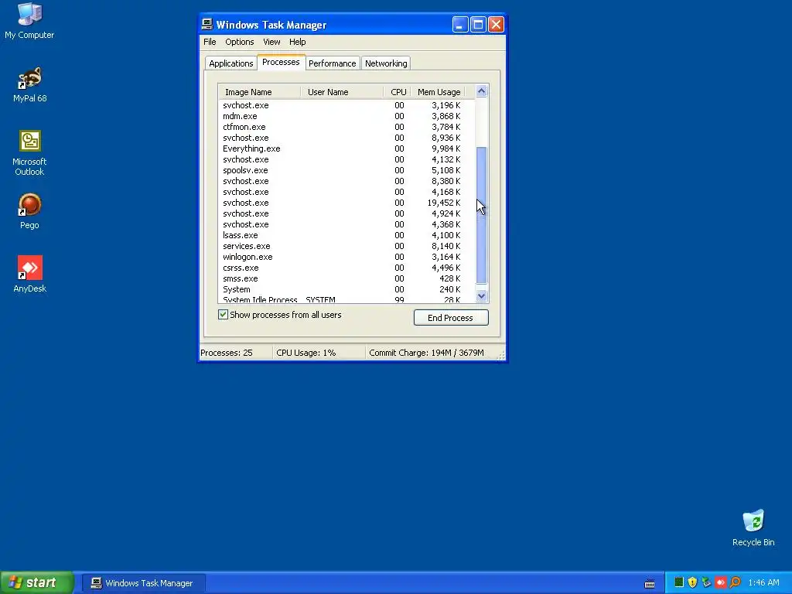Select the ctfmon.exe process row
The width and height of the screenshot is (792, 594).
coord(346,127)
